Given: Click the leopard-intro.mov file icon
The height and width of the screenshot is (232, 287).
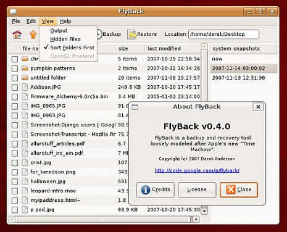Looking at the screenshot, I should click(x=25, y=191).
